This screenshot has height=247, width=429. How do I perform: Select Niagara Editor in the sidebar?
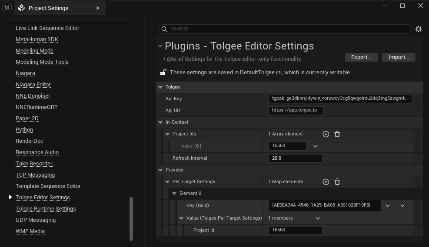[x=33, y=85]
